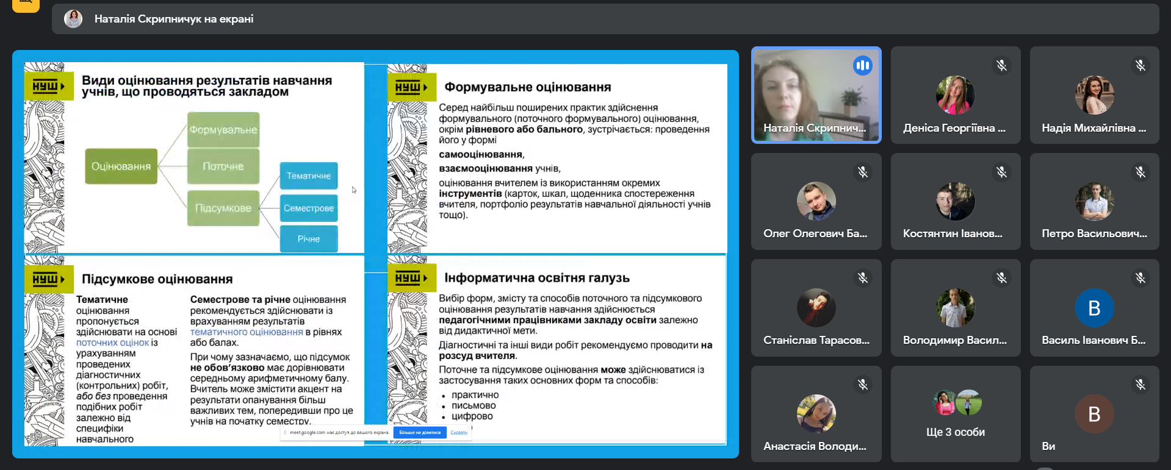Click Станіслав Тарасов's round avatar
The height and width of the screenshot is (470, 1171).
tap(816, 308)
